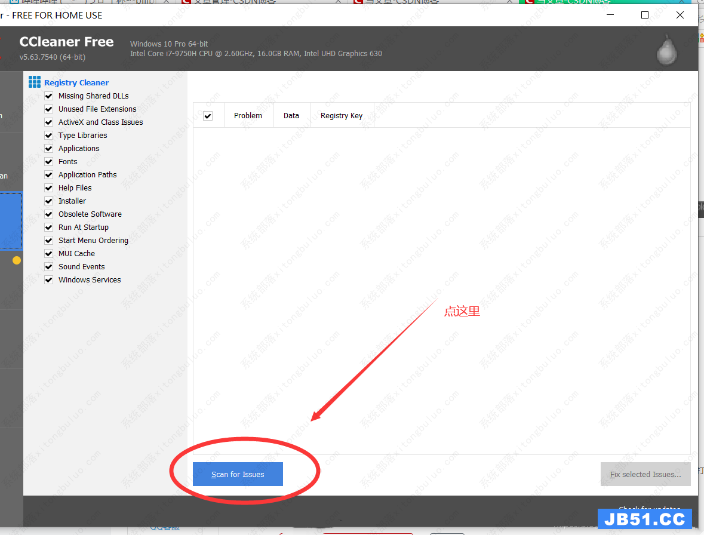Uncheck the MUI Cache checkbox
This screenshot has height=535, width=704.
[x=49, y=254]
